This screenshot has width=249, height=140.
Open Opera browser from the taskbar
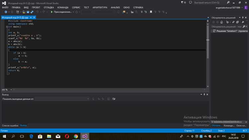67,136
